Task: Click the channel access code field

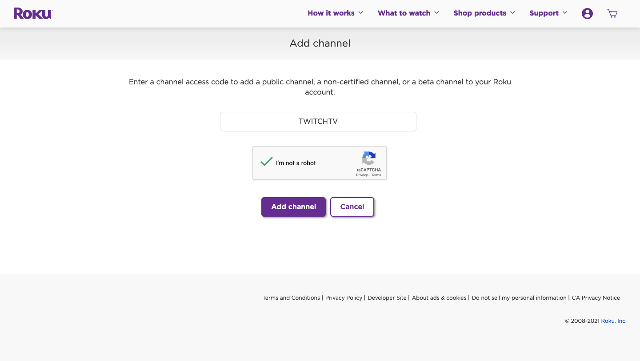Action: pyautogui.click(x=318, y=122)
